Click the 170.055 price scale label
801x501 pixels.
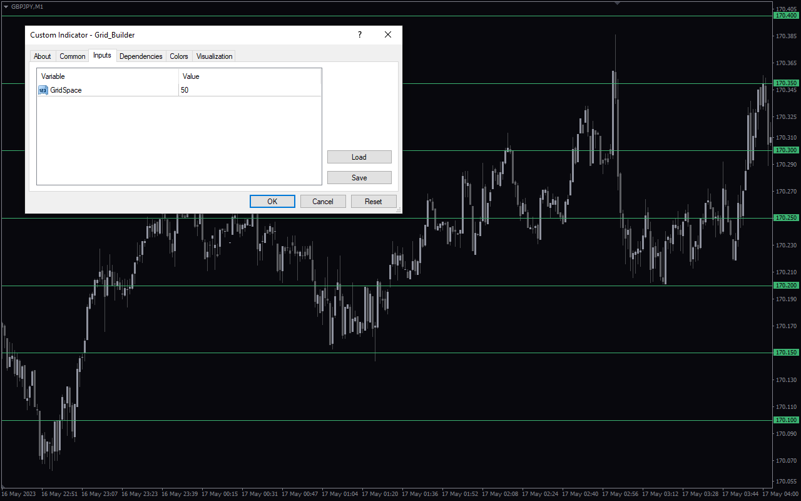tap(786, 482)
